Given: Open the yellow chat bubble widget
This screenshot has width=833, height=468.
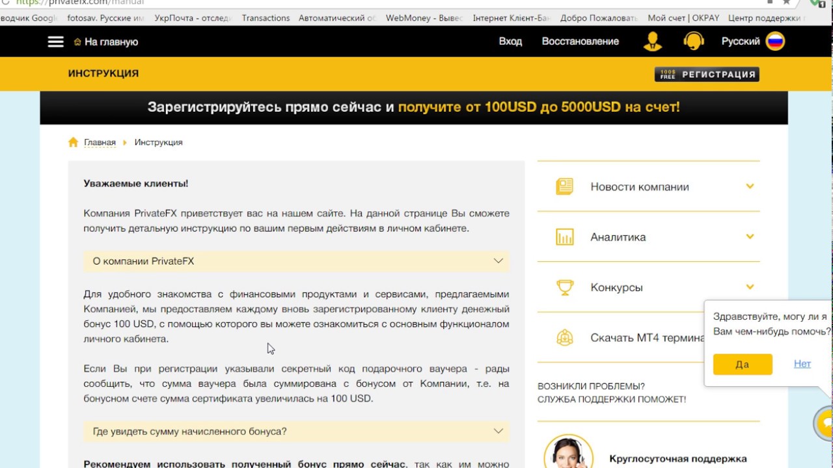Looking at the screenshot, I should tap(825, 423).
